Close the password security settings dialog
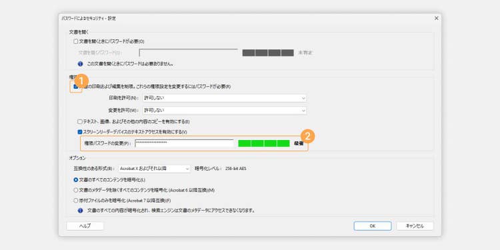Viewport: 500px width, 250px height. [436, 19]
